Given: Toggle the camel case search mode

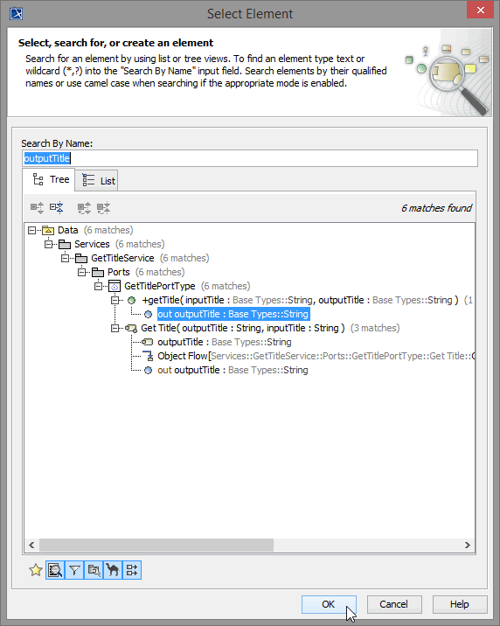Looking at the screenshot, I should tap(113, 570).
